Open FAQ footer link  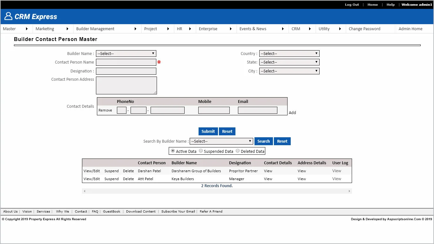95,211
